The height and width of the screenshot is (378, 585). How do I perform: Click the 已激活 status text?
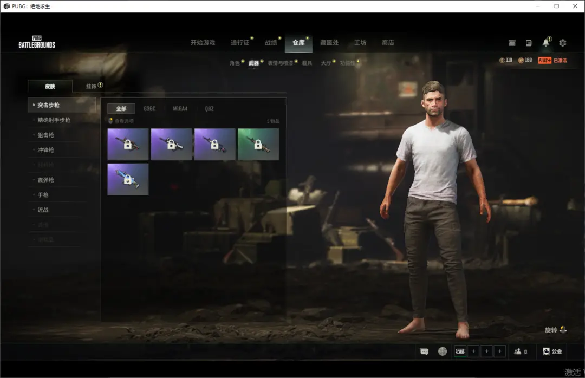(x=560, y=61)
